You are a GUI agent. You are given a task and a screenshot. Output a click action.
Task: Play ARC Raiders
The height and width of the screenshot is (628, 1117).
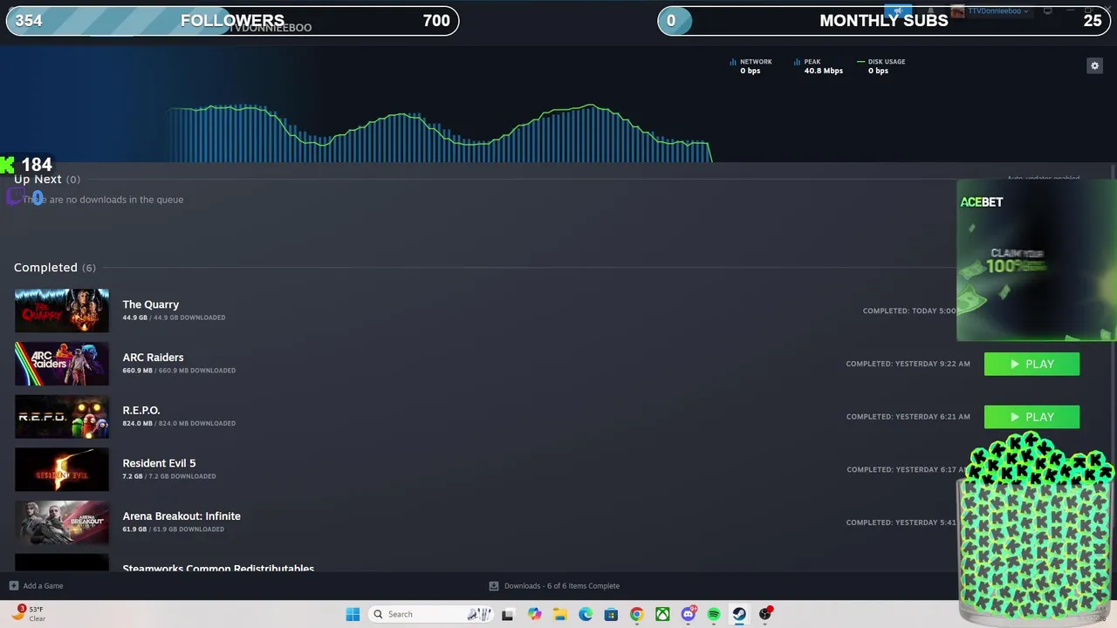(1031, 364)
